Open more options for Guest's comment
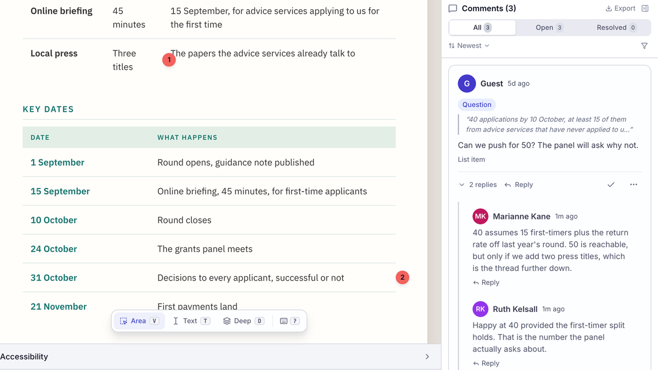658x370 pixels. [x=633, y=184]
